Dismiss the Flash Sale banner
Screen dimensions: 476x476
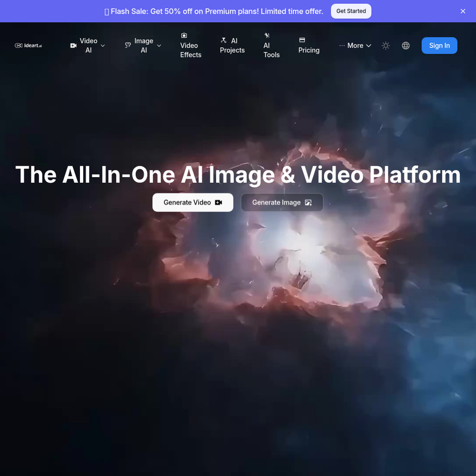[463, 11]
